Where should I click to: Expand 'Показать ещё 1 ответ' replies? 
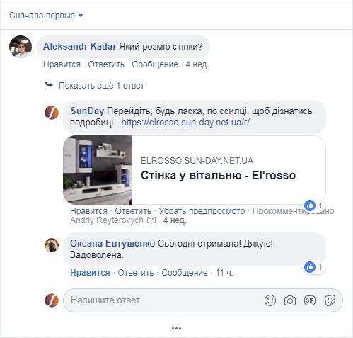click(x=101, y=86)
